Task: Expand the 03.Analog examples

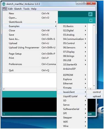Action: pyautogui.click(x=72, y=35)
